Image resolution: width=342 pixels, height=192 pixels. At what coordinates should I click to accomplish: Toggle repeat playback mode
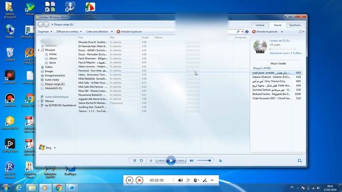[x=141, y=161]
